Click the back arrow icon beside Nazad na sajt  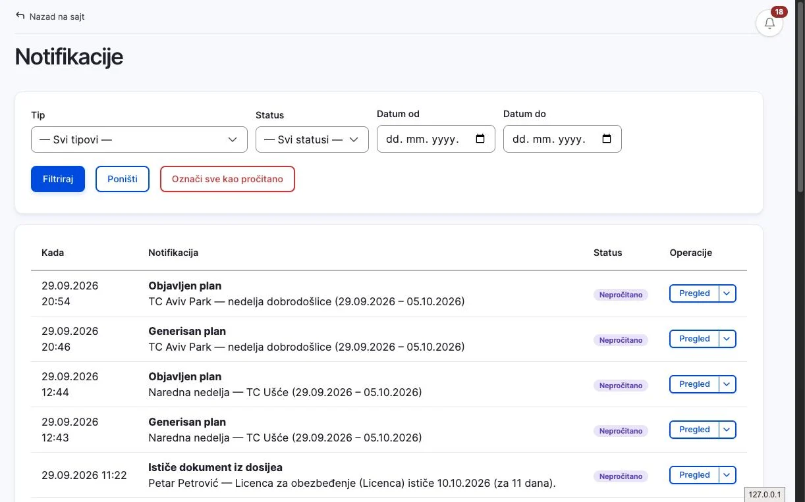[20, 16]
